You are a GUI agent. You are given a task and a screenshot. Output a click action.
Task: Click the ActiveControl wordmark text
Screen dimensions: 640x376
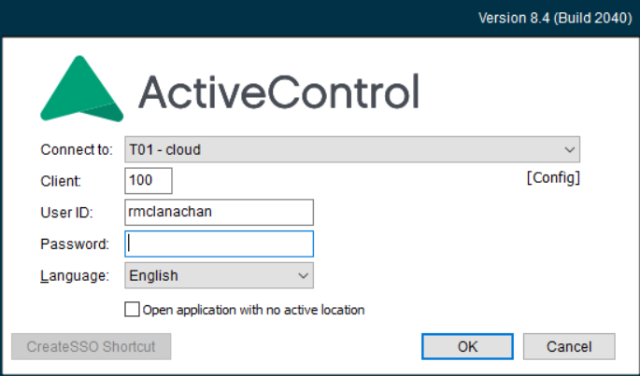pos(279,91)
